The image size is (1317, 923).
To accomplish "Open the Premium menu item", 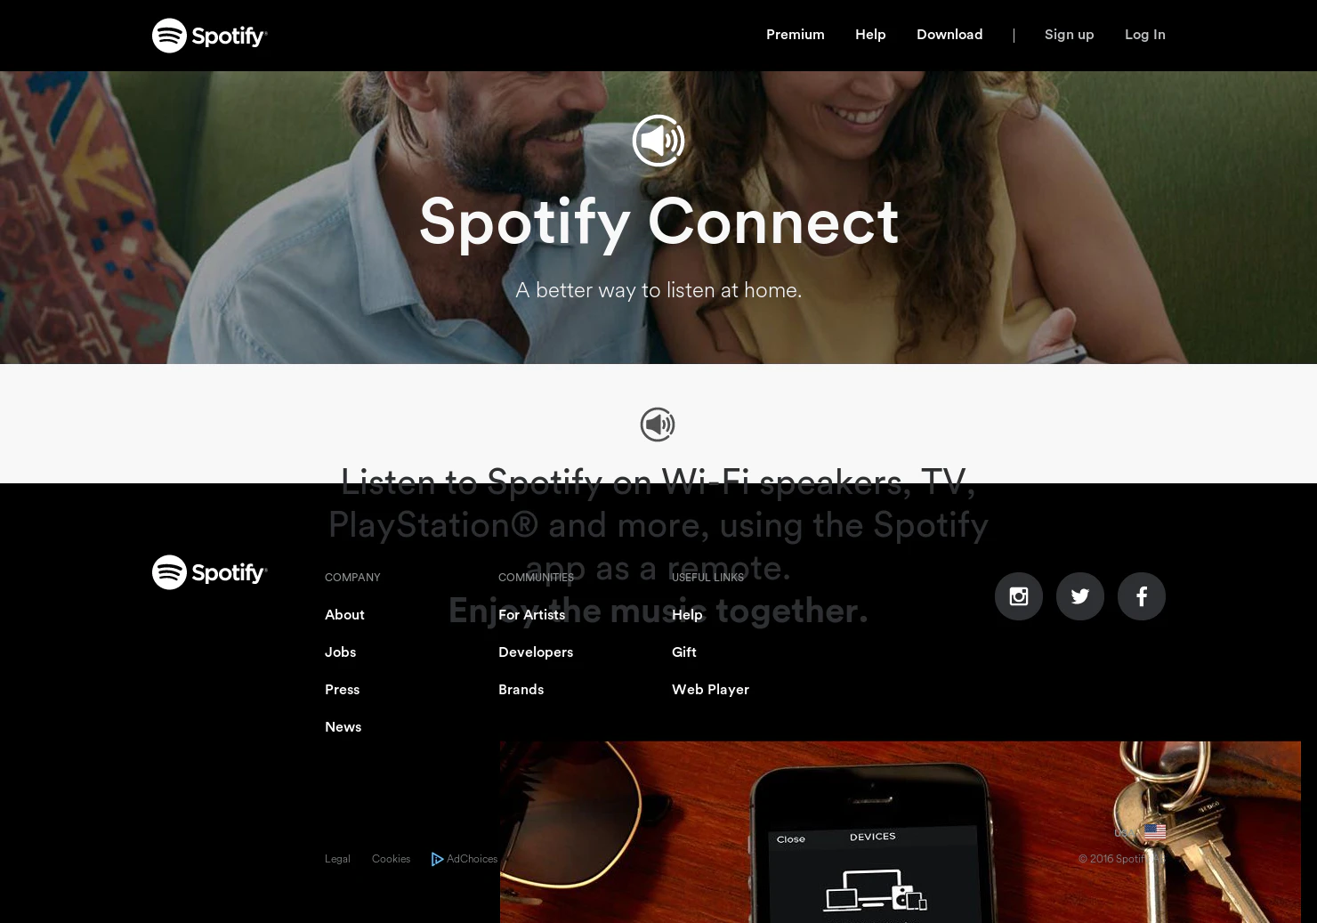I will (x=796, y=35).
